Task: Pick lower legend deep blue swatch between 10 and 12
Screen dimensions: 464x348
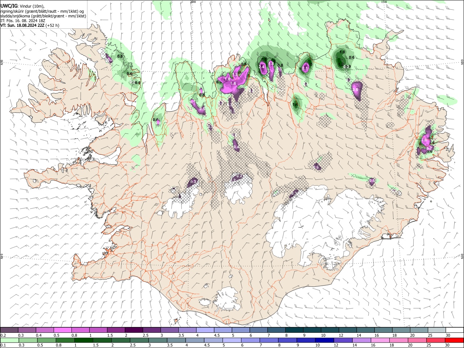Action: [324, 340]
